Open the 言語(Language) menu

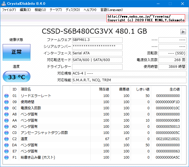pos(112,10)
